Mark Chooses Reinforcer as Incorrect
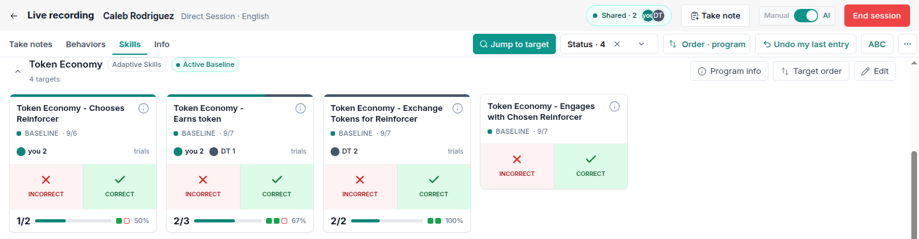The width and height of the screenshot is (919, 239). (47, 186)
